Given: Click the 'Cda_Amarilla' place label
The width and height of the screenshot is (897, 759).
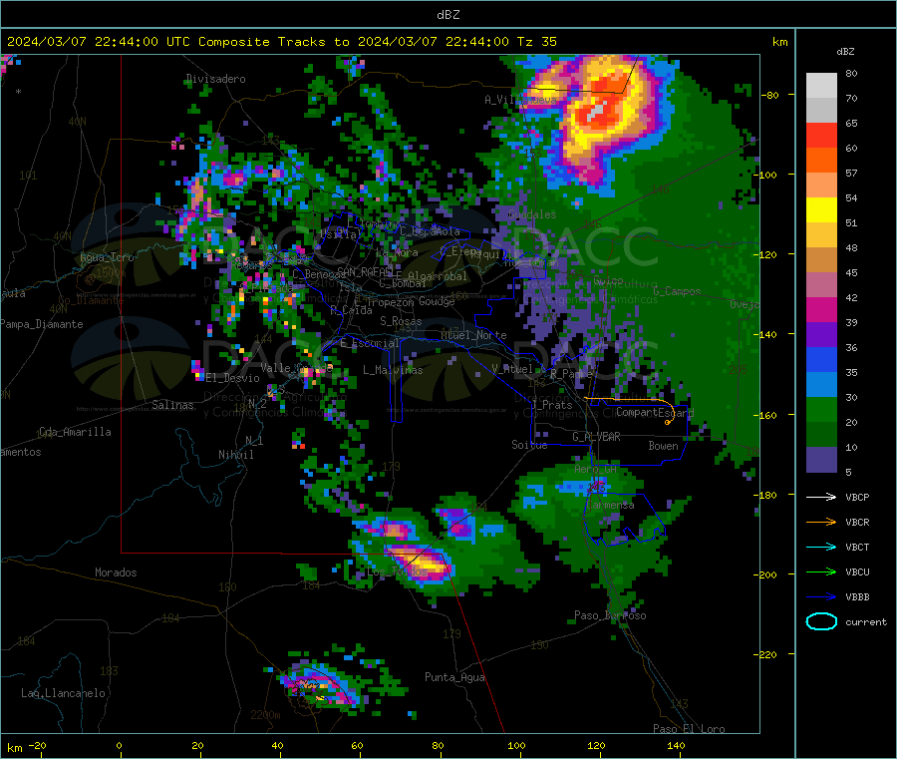Looking at the screenshot, I should [x=75, y=432].
